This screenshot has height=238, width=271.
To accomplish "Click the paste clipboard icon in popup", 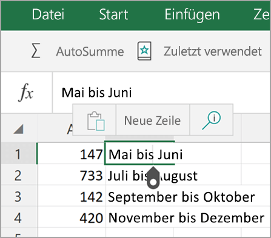I will pos(96,121).
